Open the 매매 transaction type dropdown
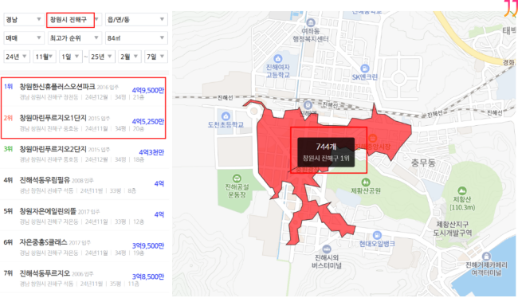 [23, 38]
